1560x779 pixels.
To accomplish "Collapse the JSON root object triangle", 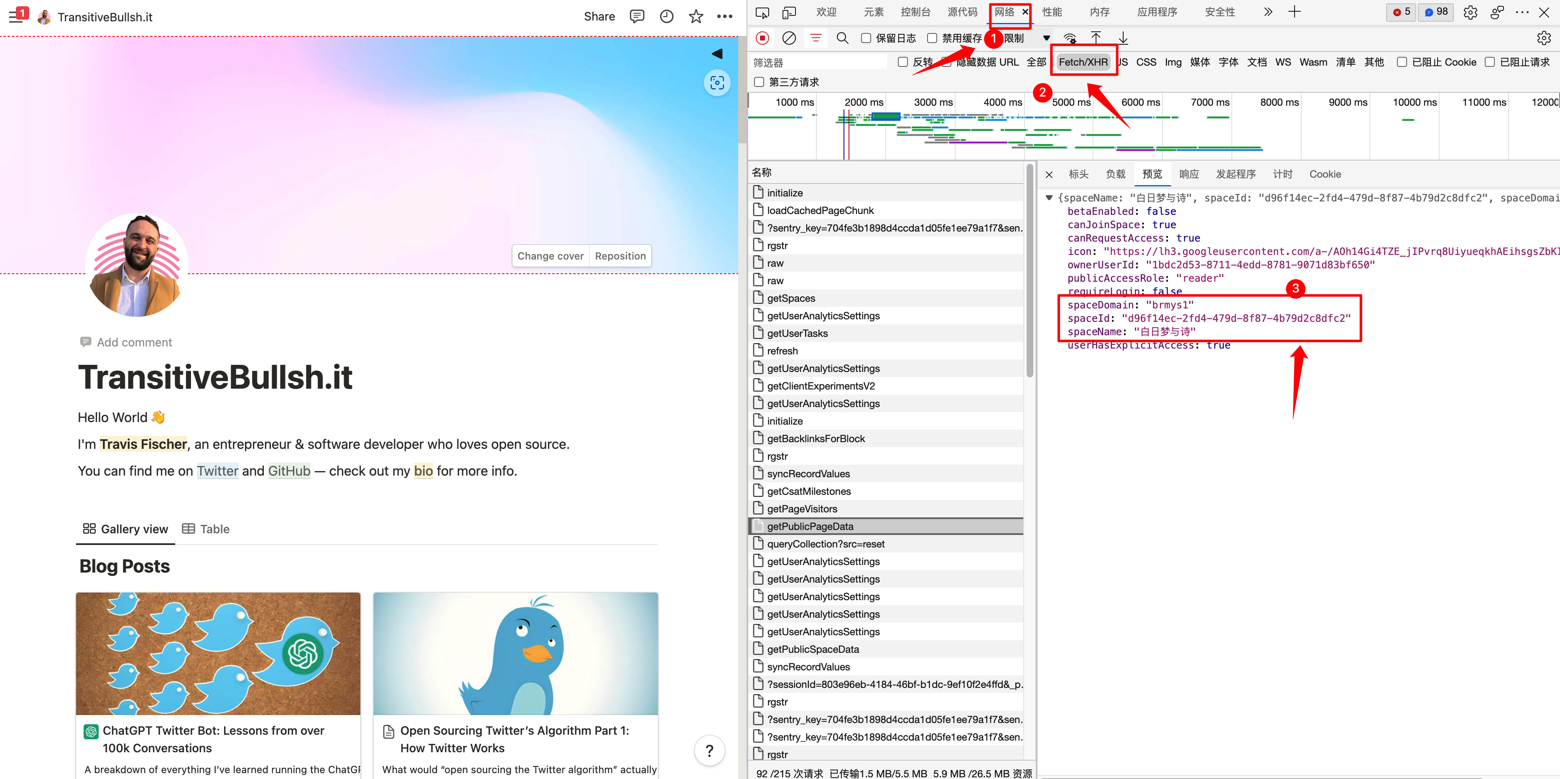I will pyautogui.click(x=1049, y=198).
